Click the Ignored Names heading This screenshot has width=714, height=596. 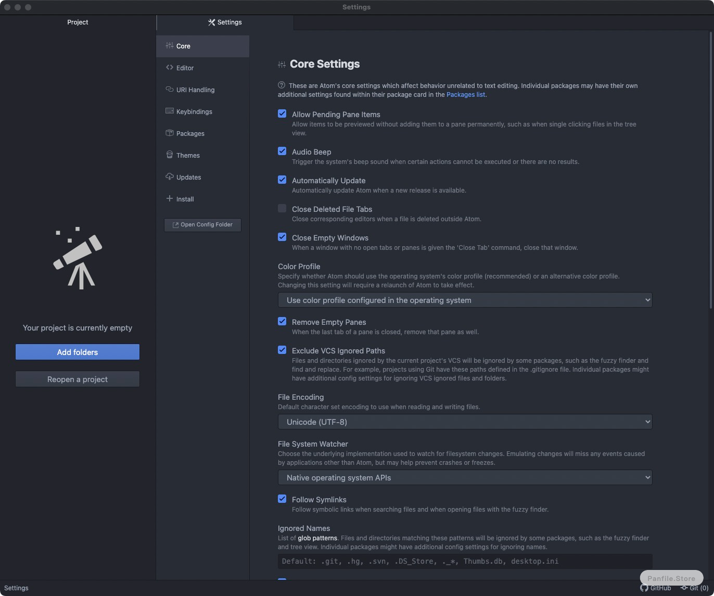(x=304, y=528)
